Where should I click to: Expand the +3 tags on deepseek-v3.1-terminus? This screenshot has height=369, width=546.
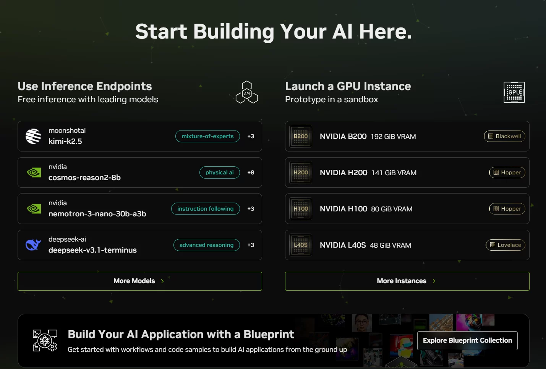251,245
